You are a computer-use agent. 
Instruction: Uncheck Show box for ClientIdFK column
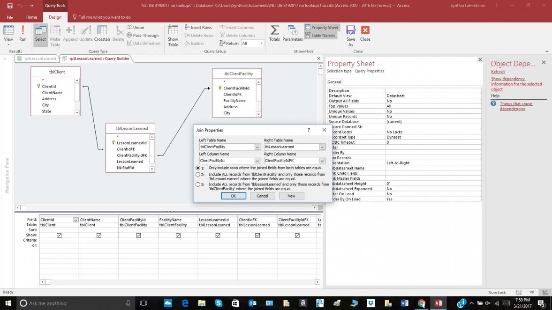click(257, 236)
